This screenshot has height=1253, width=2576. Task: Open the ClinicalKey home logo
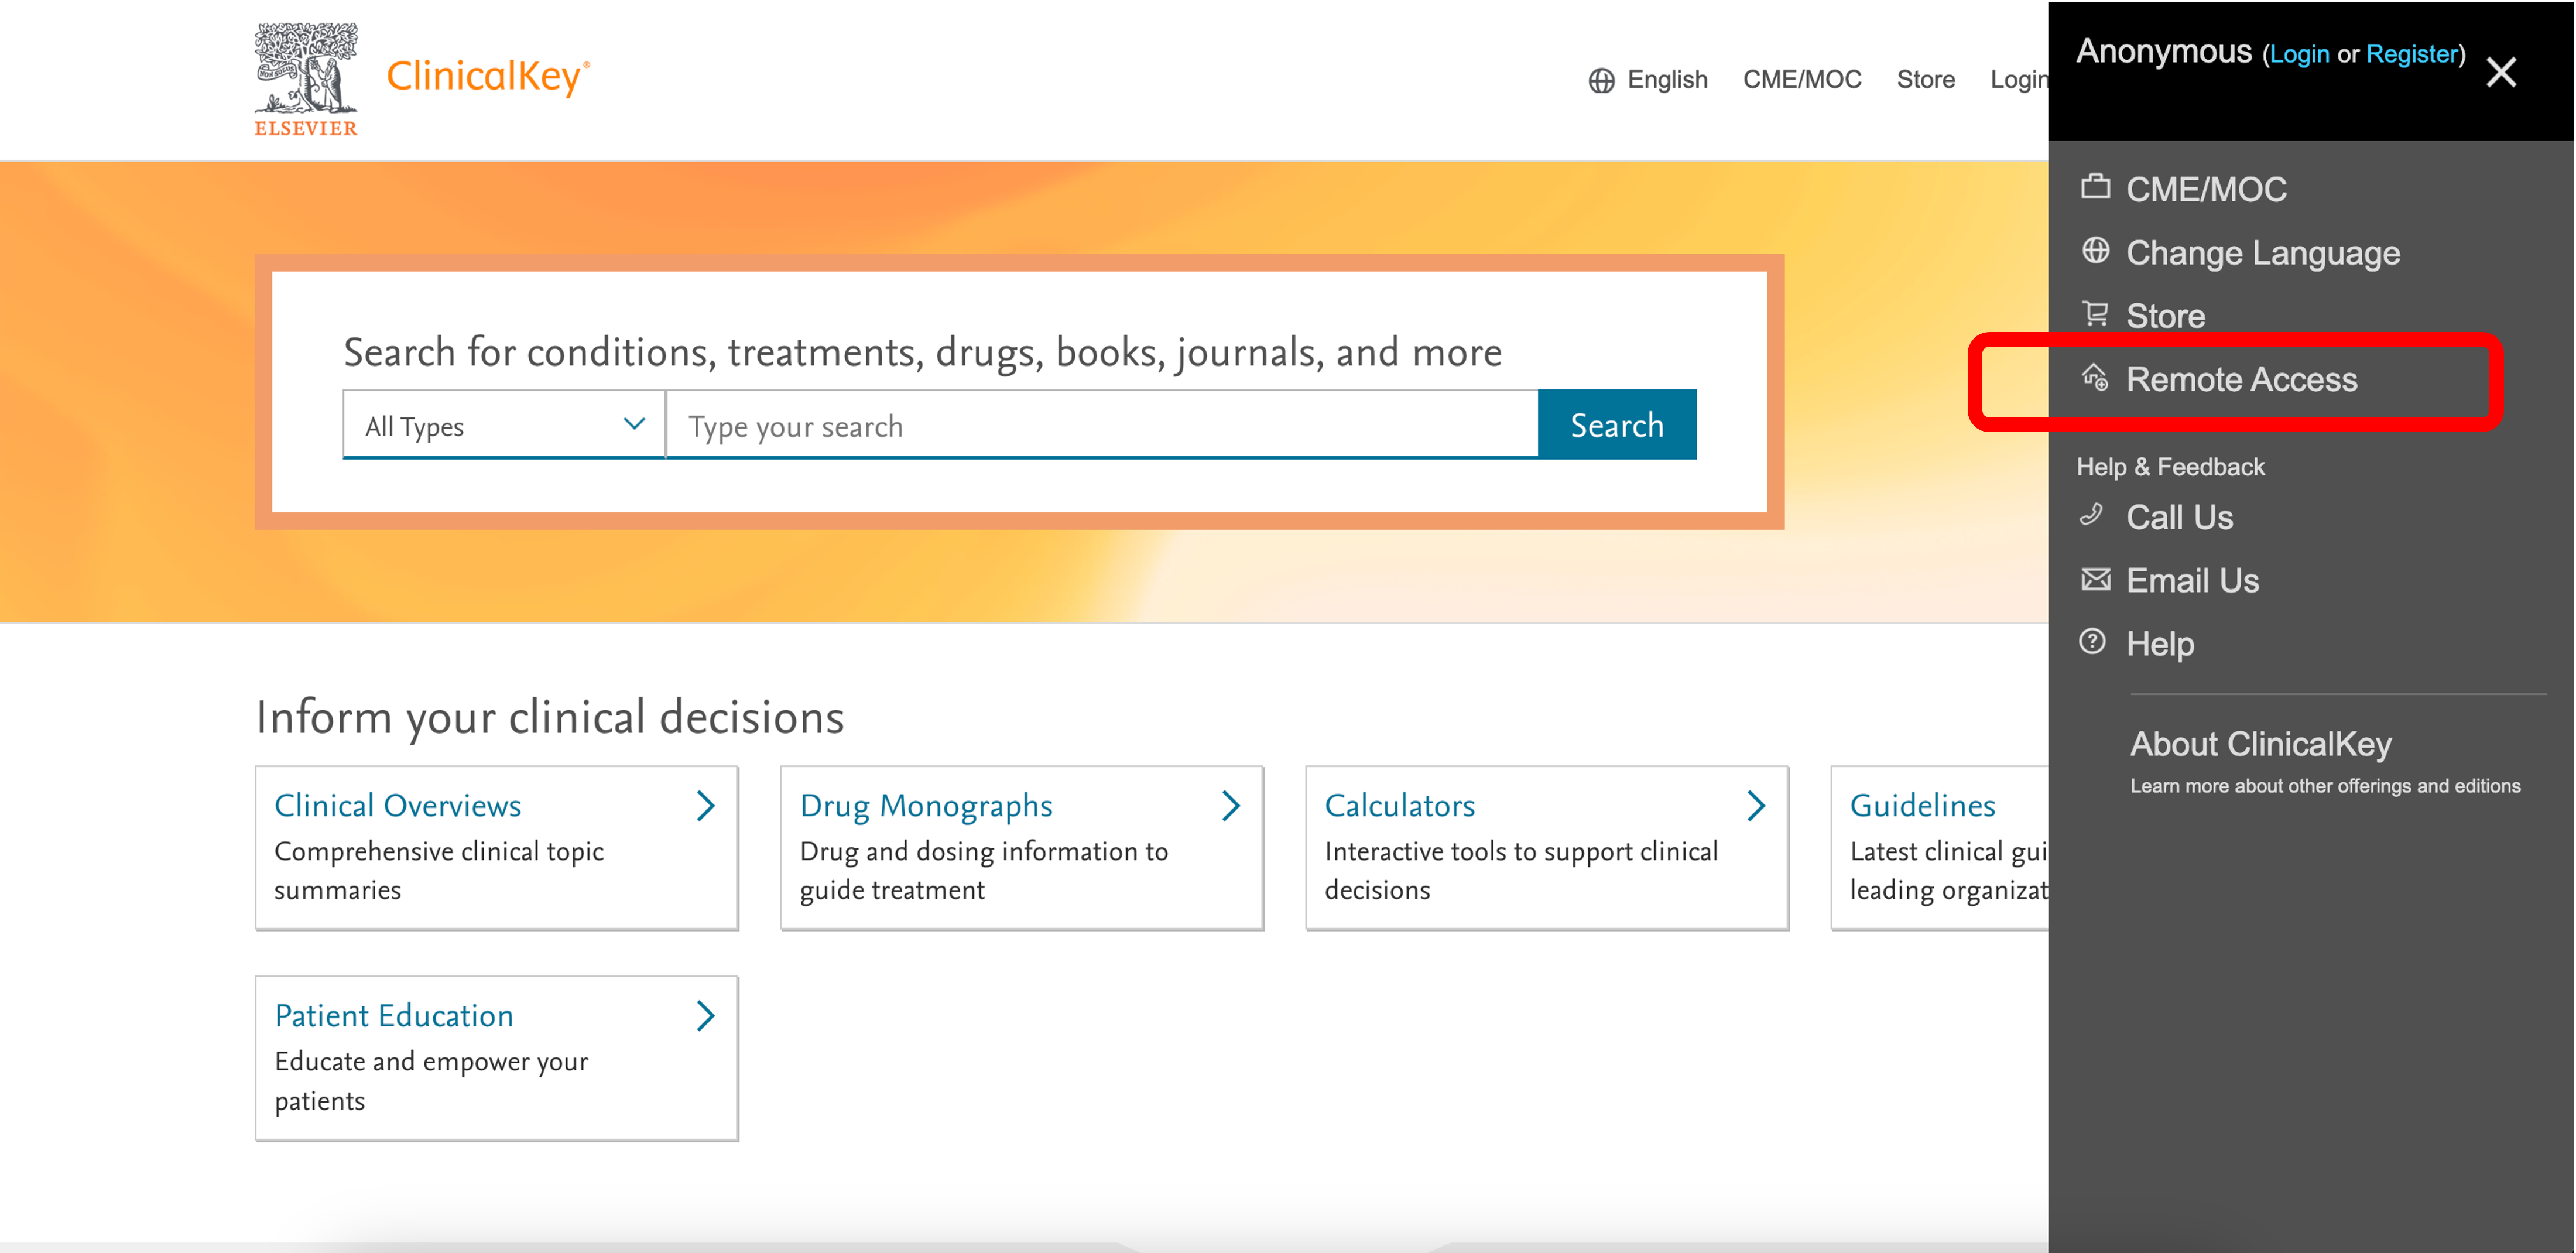[x=488, y=77]
